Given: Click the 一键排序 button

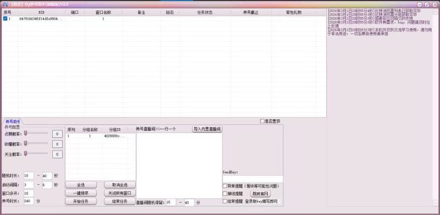Looking at the screenshot, I should coord(81,194).
